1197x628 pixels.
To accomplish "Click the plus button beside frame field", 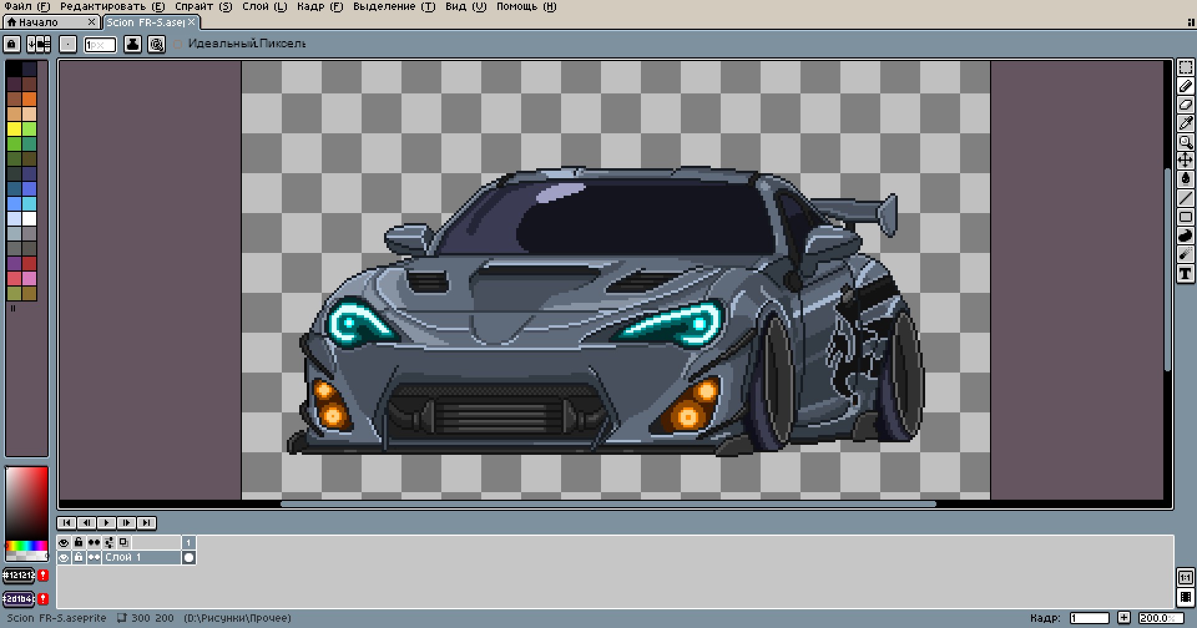I will click(1123, 618).
